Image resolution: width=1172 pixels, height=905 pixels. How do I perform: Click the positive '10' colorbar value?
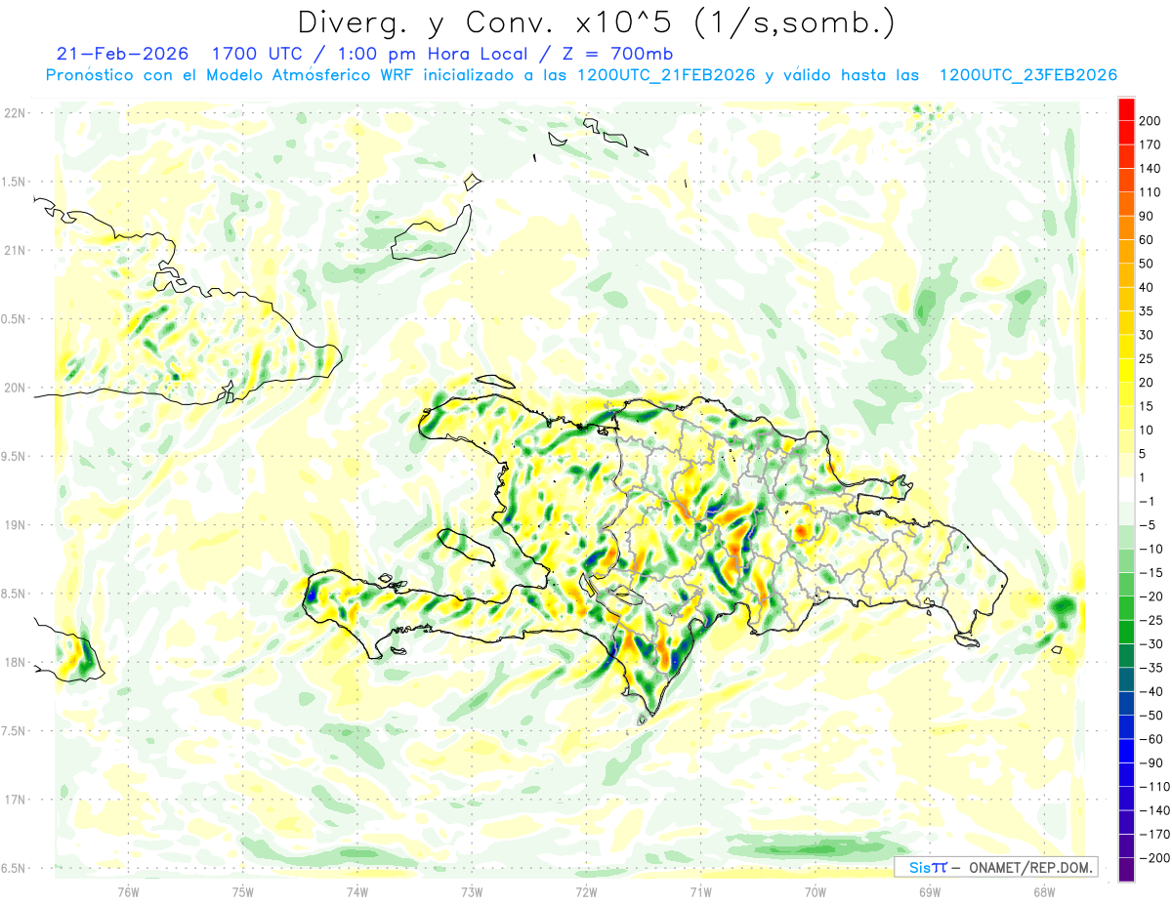pyautogui.click(x=1147, y=431)
